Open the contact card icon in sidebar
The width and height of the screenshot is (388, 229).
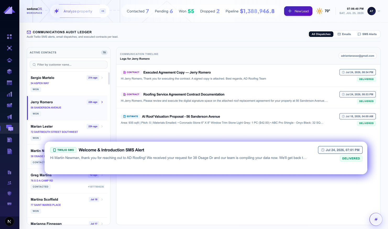pyautogui.click(x=9, y=140)
